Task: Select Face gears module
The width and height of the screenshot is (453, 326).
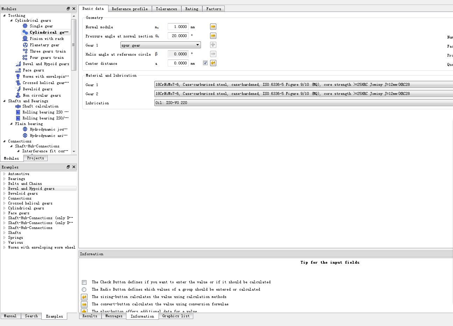Action: [x=33, y=70]
